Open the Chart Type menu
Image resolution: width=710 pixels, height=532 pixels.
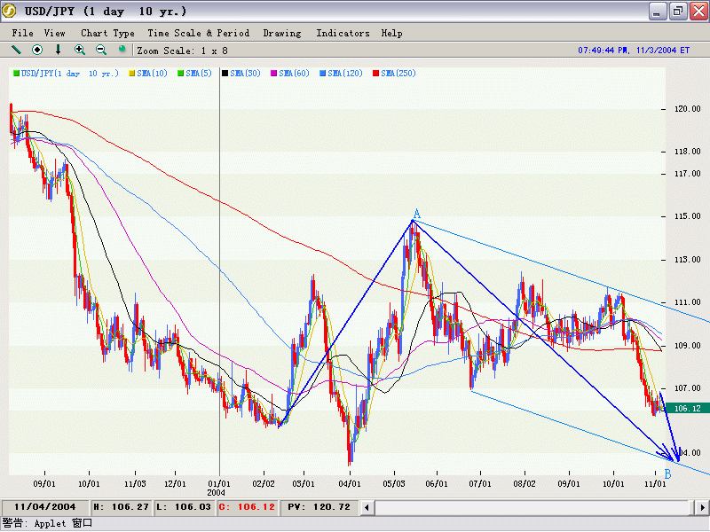click(107, 33)
